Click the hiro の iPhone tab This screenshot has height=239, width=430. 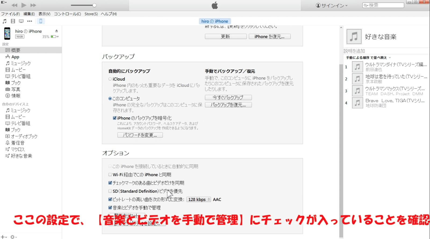215,21
